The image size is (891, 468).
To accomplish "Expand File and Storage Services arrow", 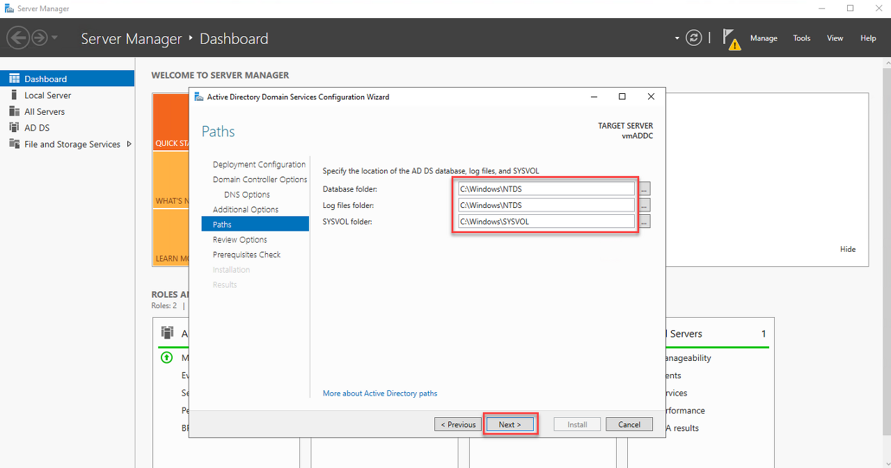I will coord(129,144).
